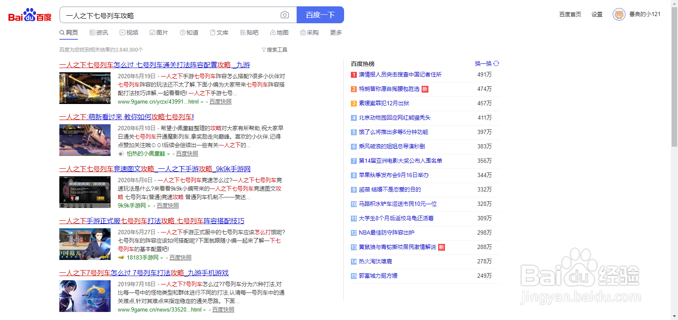Image resolution: width=678 pixels, height=320 pixels.
Task: Switch to 图片 tab
Action: pyautogui.click(x=159, y=33)
